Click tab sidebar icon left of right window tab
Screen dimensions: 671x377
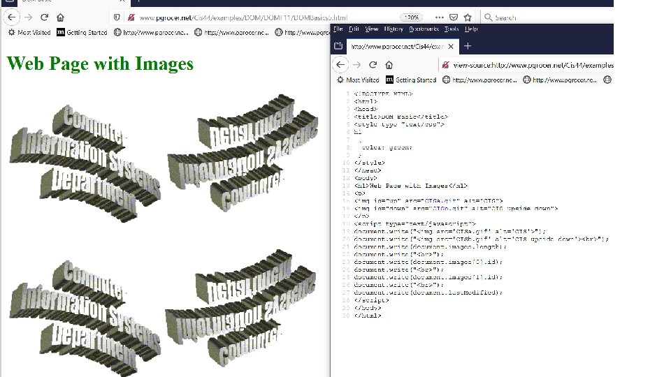(x=338, y=46)
